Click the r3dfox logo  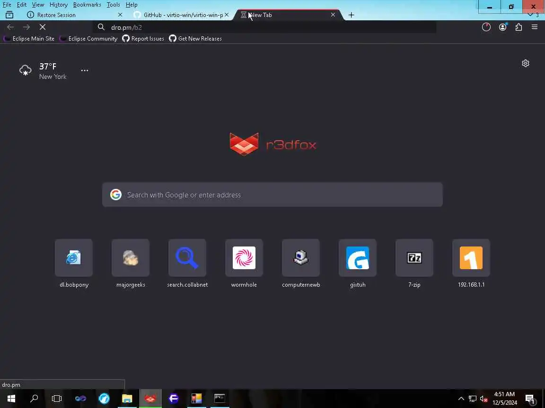pos(273,144)
